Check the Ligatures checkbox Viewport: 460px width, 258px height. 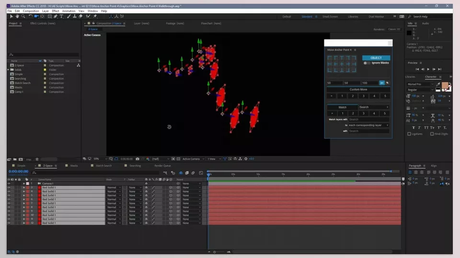coord(409,134)
